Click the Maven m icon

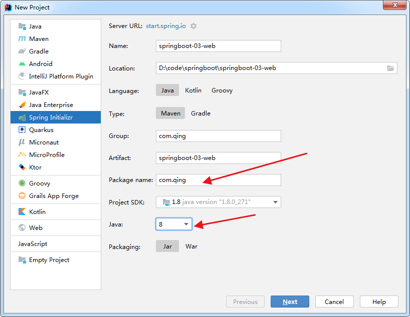point(22,39)
